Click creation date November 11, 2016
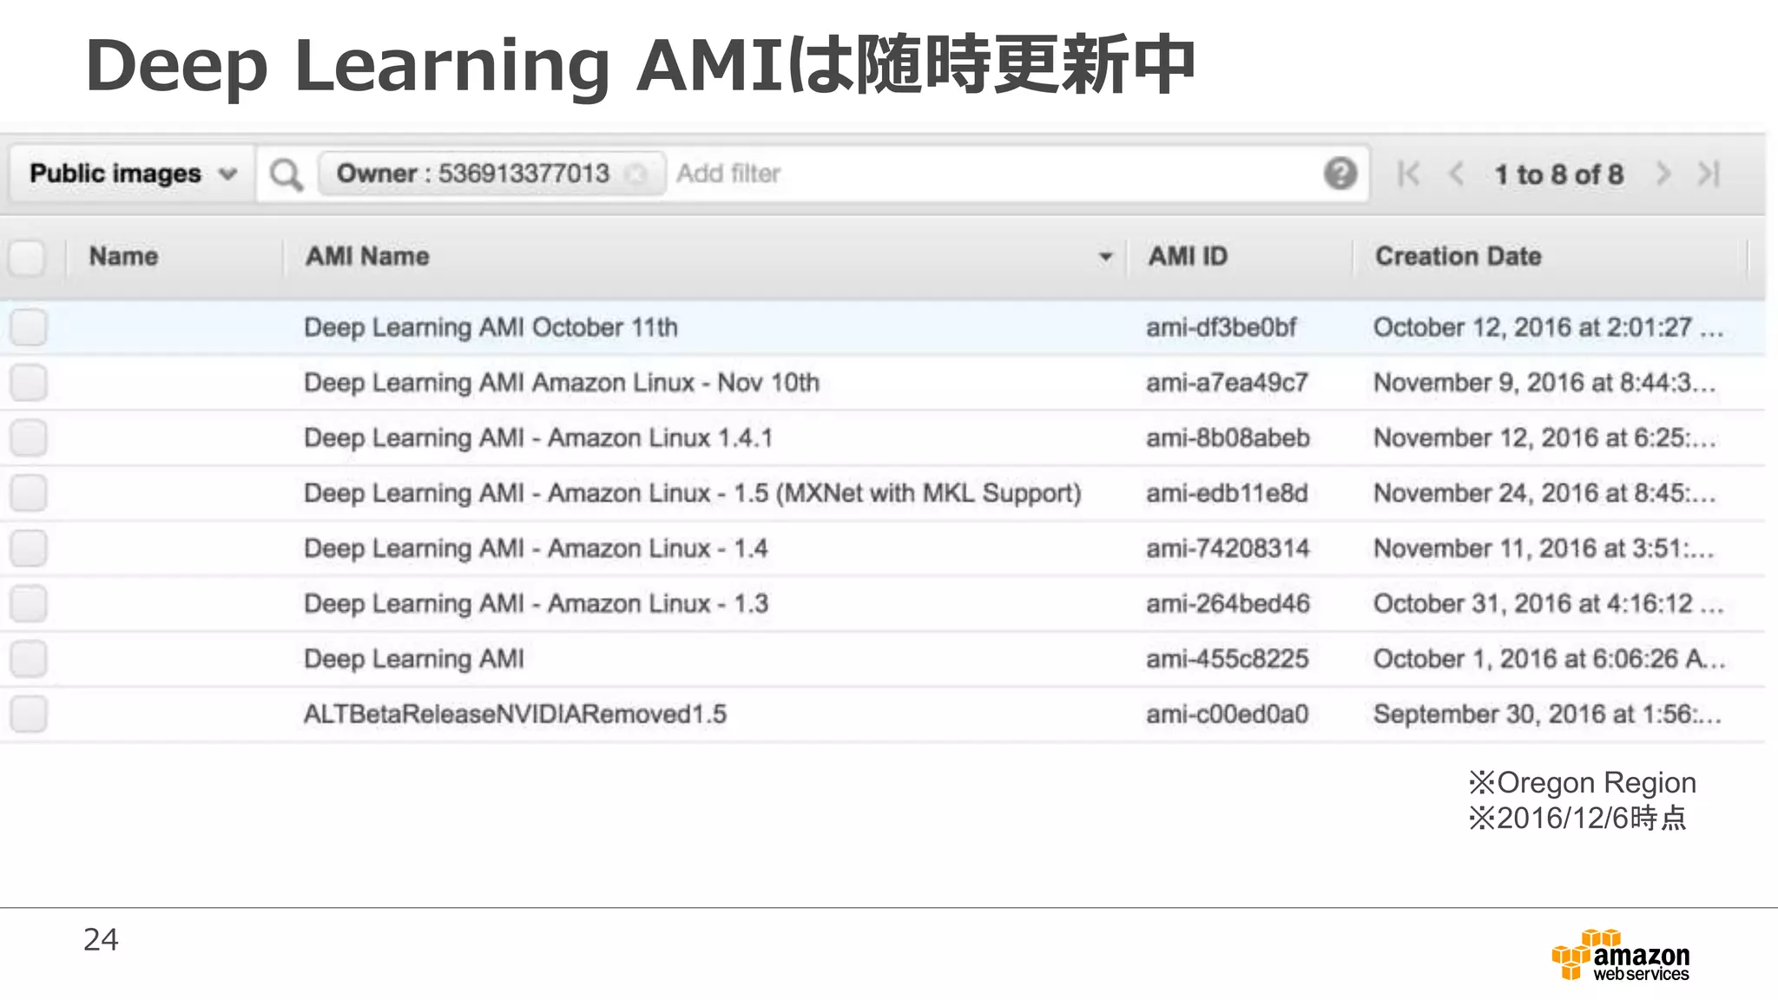 (x=1544, y=549)
